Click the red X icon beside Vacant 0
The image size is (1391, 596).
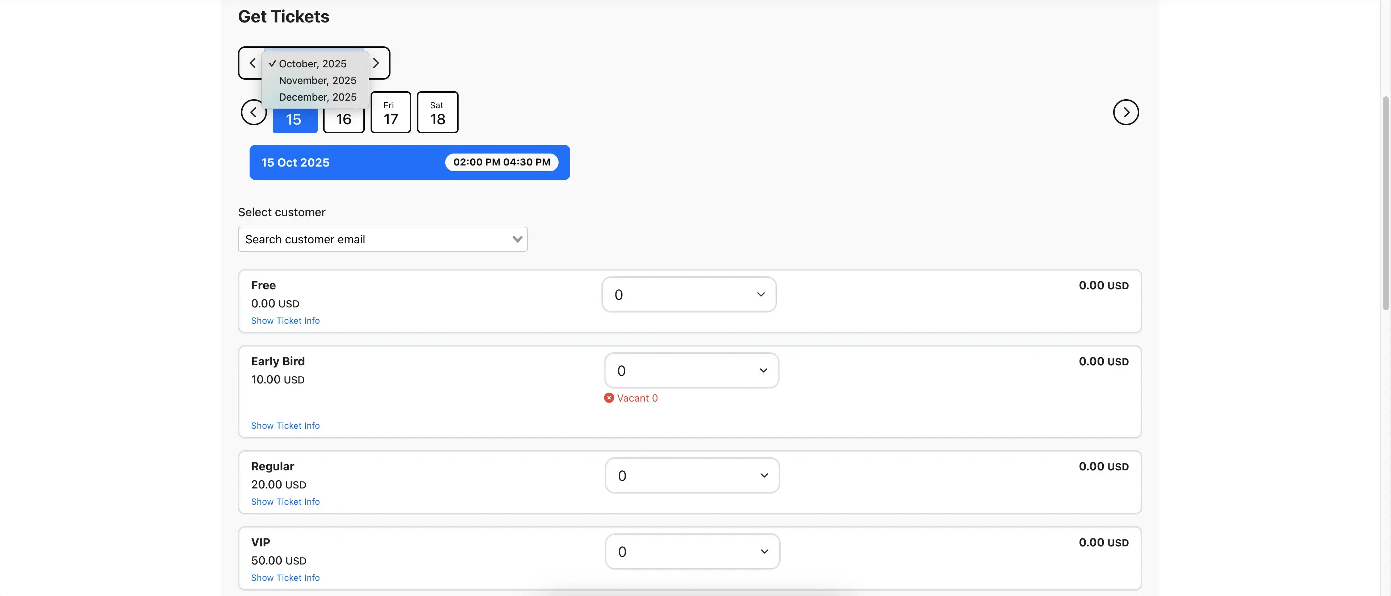pos(609,398)
